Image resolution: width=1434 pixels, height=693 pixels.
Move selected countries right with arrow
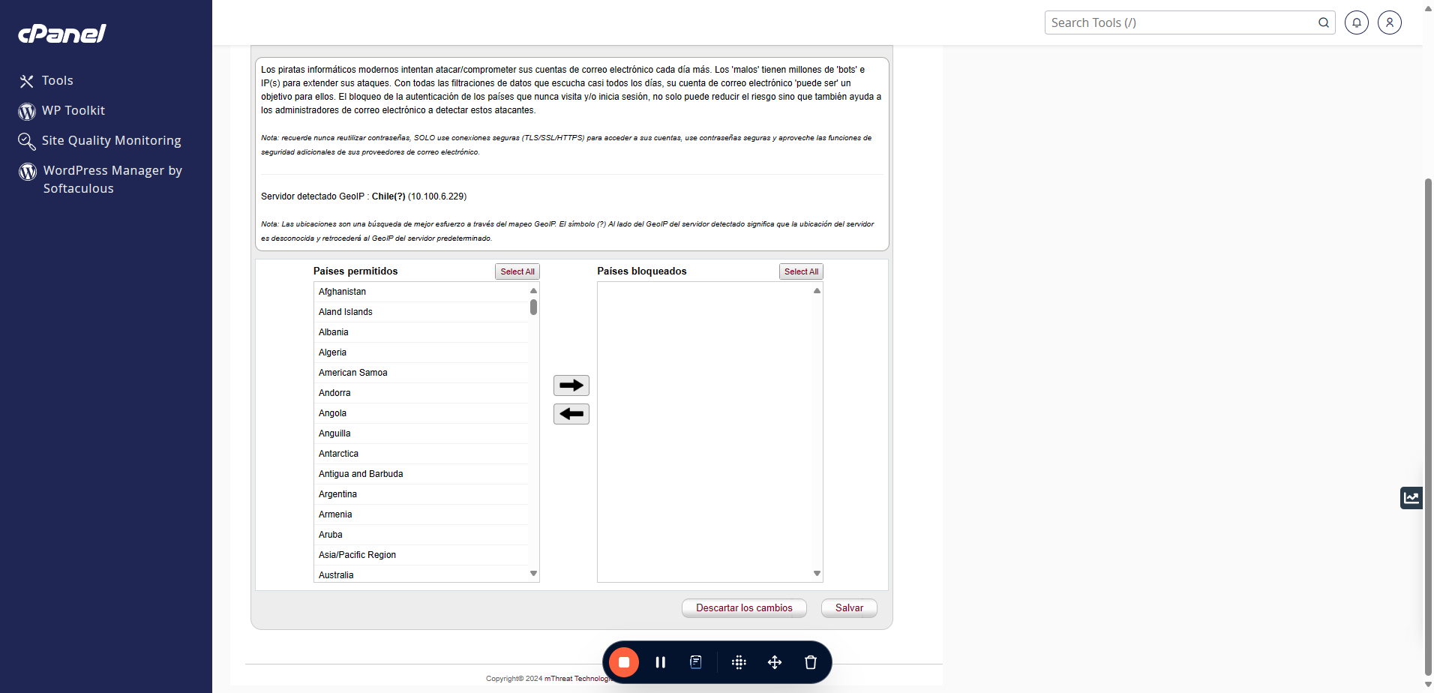coord(571,385)
